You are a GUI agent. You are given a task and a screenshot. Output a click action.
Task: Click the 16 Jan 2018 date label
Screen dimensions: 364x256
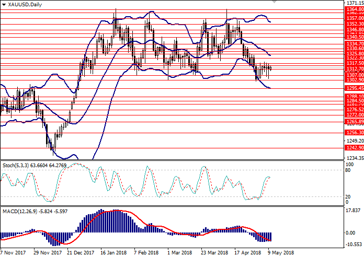coord(115,252)
